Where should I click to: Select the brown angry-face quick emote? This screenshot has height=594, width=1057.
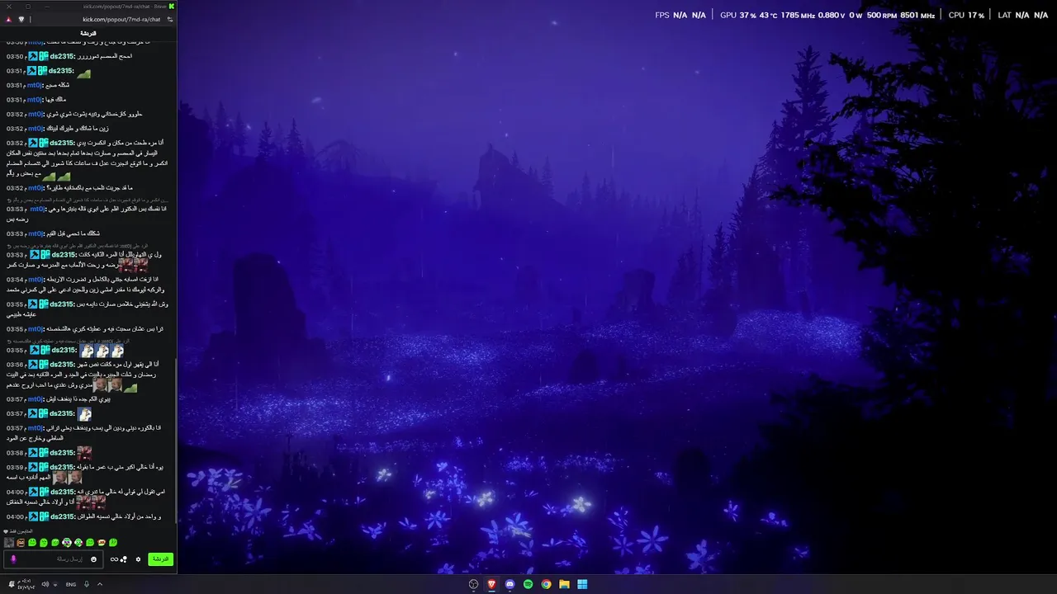[21, 543]
